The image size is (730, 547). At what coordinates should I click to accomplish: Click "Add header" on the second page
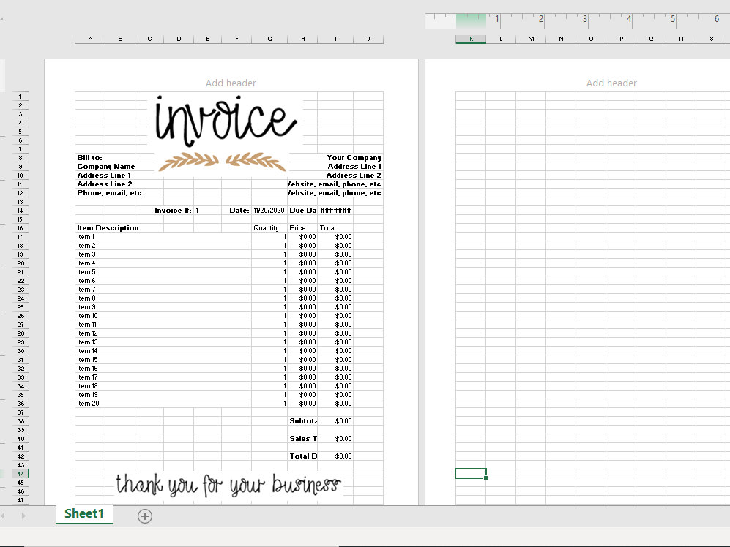(611, 83)
